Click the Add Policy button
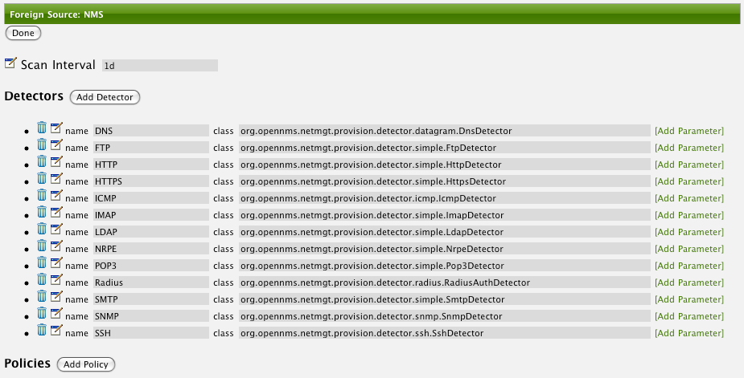Viewport: 744px width, 378px height. point(86,364)
